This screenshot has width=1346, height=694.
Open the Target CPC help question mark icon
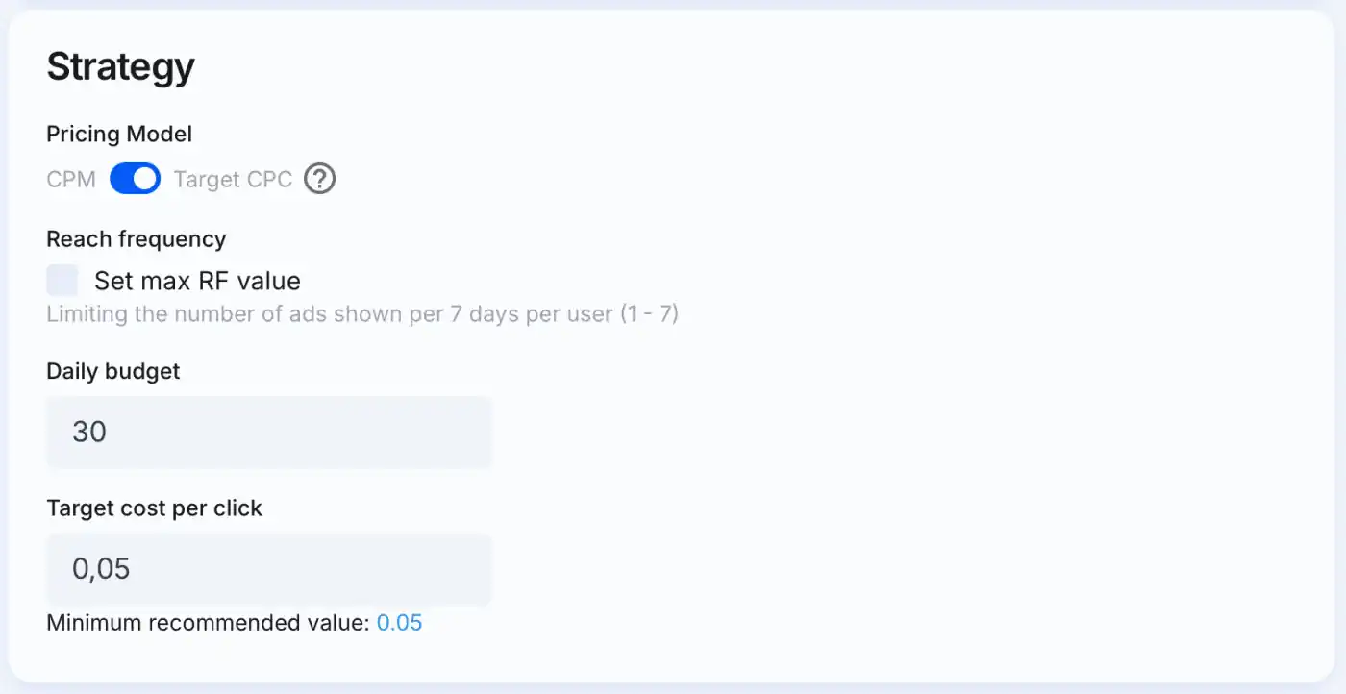coord(319,179)
